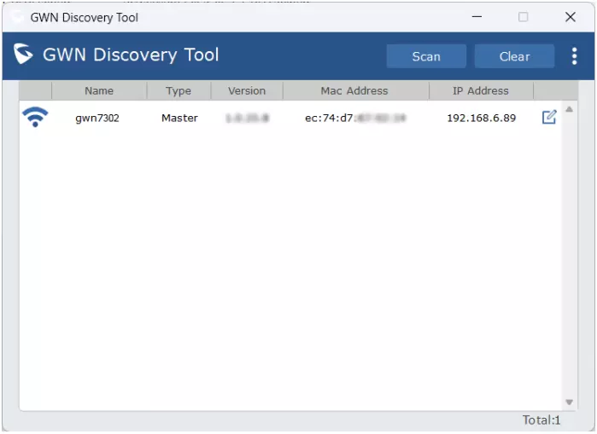
Task: Sort by Type column header
Action: (x=179, y=91)
